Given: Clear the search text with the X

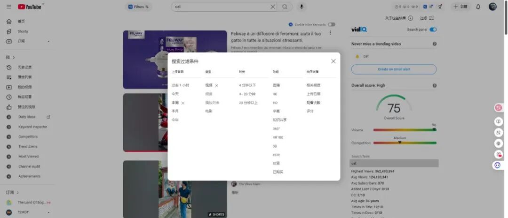Looking at the screenshot, I should (x=273, y=7).
